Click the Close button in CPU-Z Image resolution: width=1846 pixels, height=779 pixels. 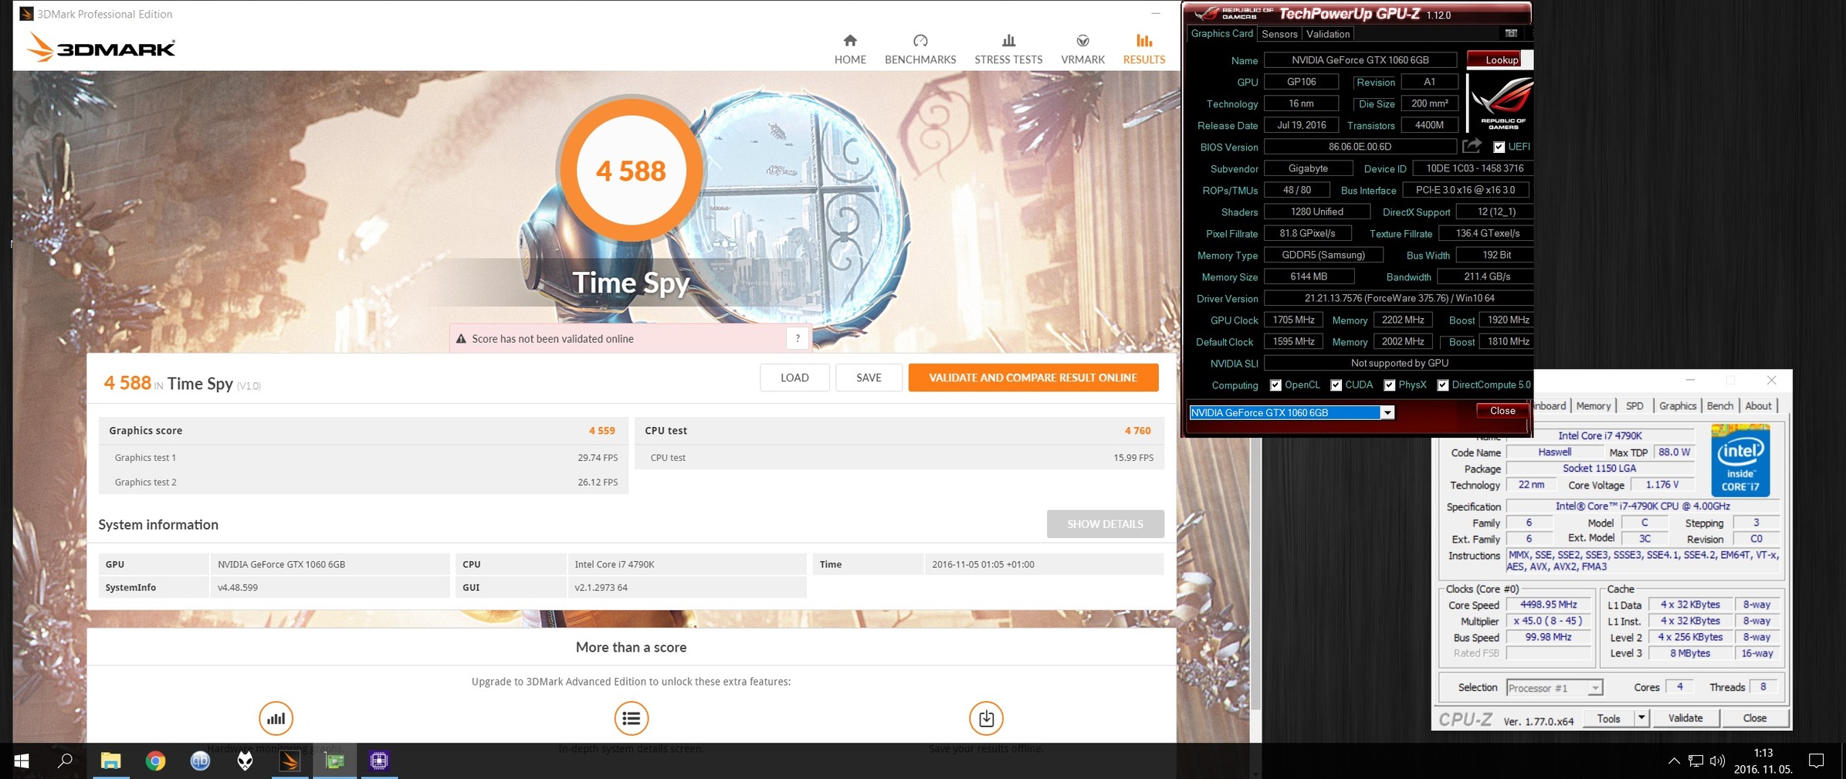pyautogui.click(x=1754, y=718)
